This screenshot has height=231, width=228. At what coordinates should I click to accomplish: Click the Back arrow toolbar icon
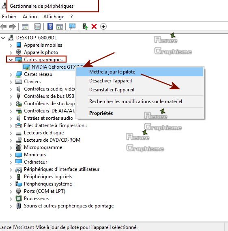point(4,27)
